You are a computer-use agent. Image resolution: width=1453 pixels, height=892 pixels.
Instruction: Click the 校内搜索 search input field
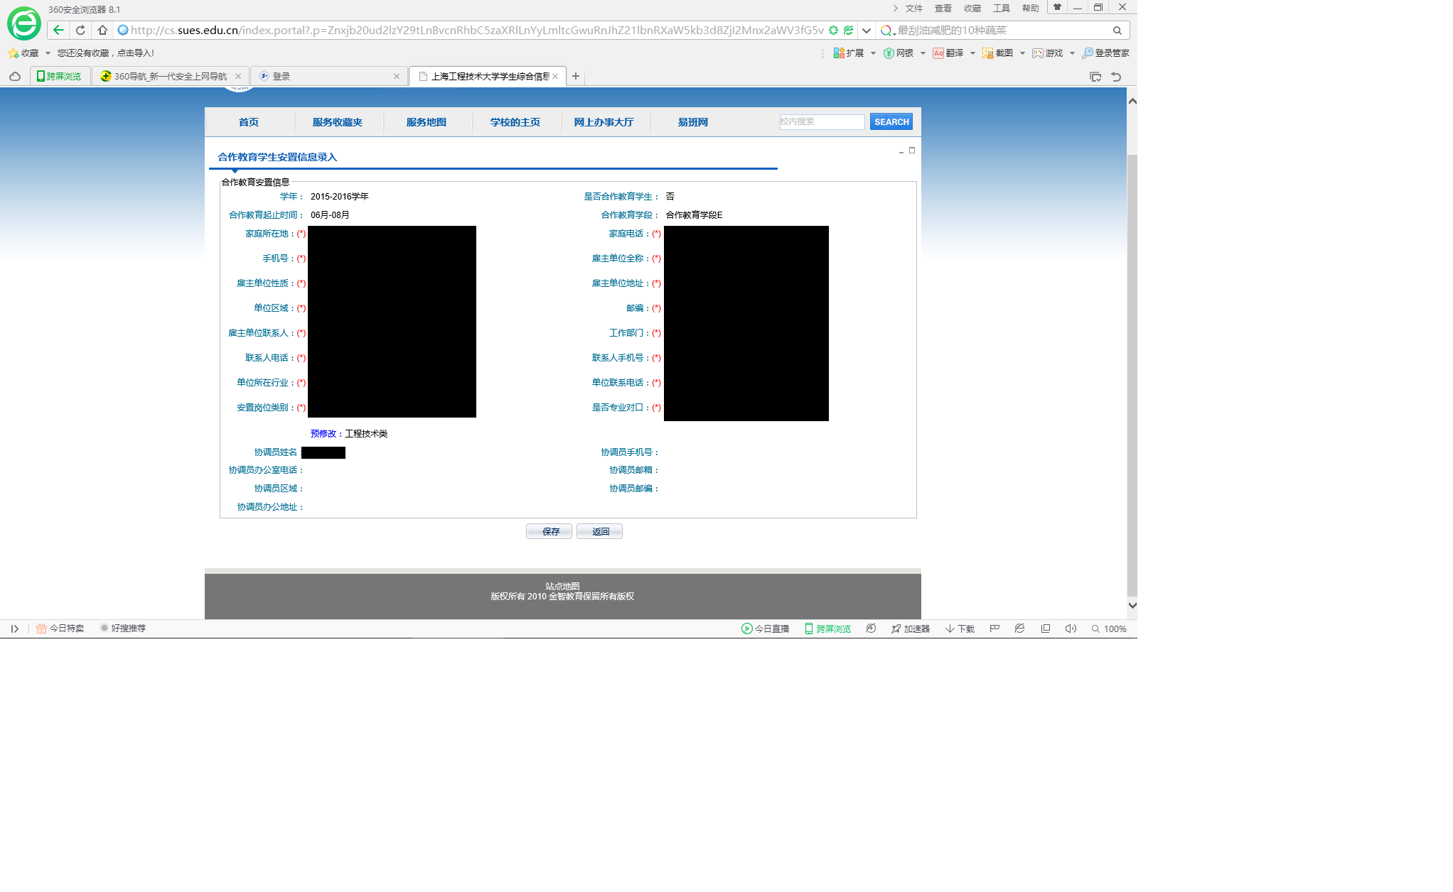[822, 121]
